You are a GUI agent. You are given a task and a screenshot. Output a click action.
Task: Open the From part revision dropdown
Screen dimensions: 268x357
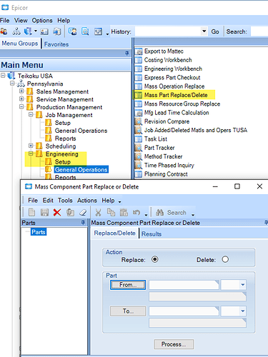point(242,285)
